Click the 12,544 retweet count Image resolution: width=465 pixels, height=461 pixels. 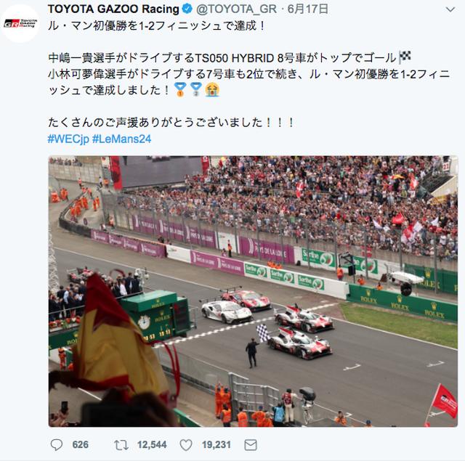[152, 445]
